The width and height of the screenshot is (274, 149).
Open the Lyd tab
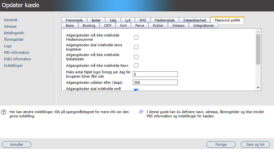pos(128,20)
